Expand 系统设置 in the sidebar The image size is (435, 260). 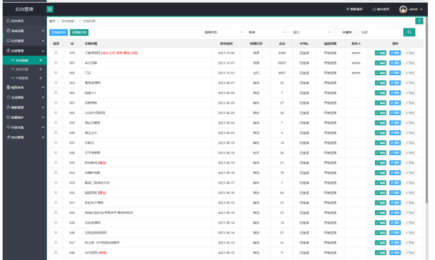23,31
